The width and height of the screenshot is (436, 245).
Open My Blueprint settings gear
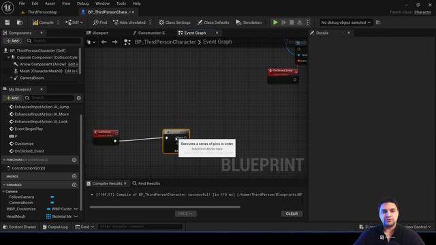point(79,98)
